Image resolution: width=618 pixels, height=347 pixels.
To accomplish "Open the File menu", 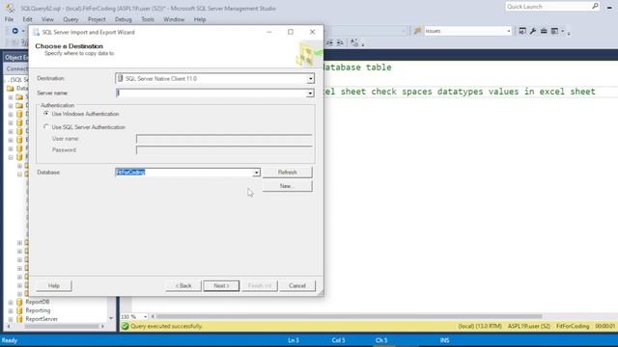I will [9, 19].
